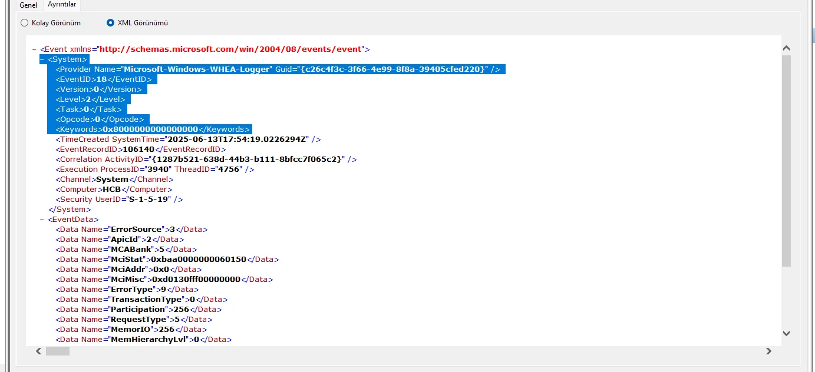This screenshot has width=815, height=372.
Task: Click the EventRecordID value 106140
Action: (x=138, y=150)
